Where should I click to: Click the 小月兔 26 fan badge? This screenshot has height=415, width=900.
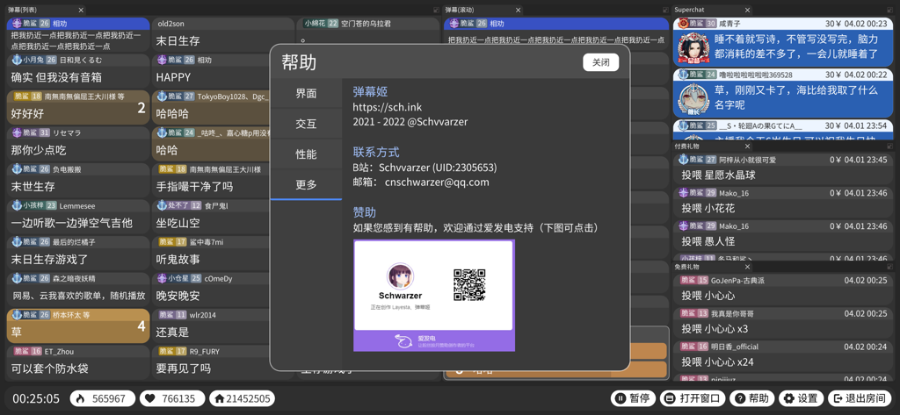point(34,60)
